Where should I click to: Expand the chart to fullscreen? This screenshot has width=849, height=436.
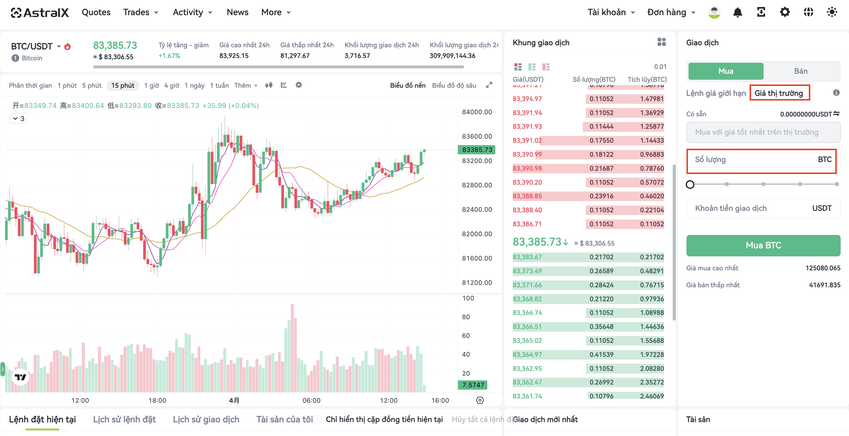click(489, 85)
